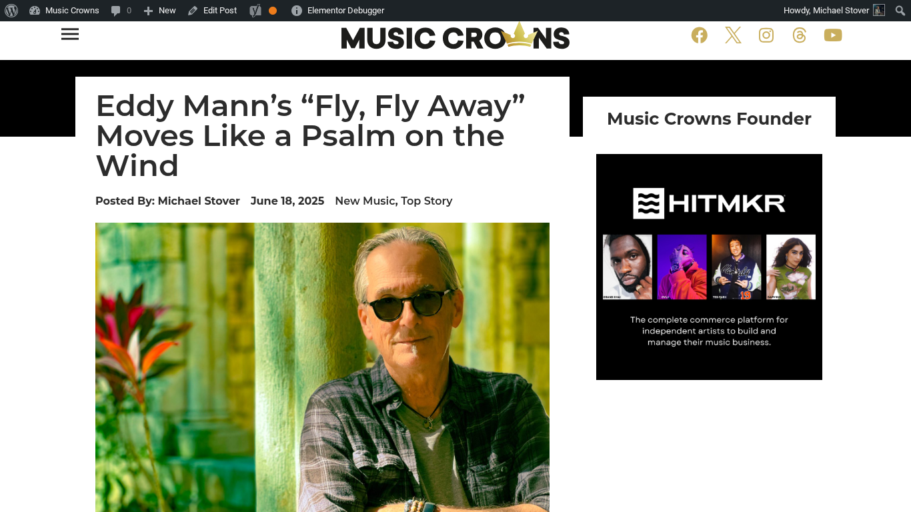Open Music Crowns Facebook page icon

[x=699, y=35]
